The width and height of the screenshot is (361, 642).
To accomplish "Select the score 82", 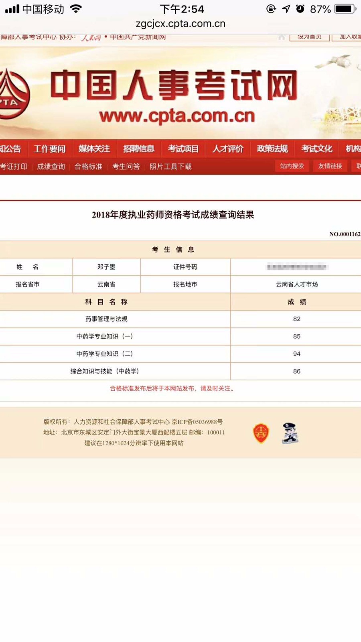I will 297,319.
